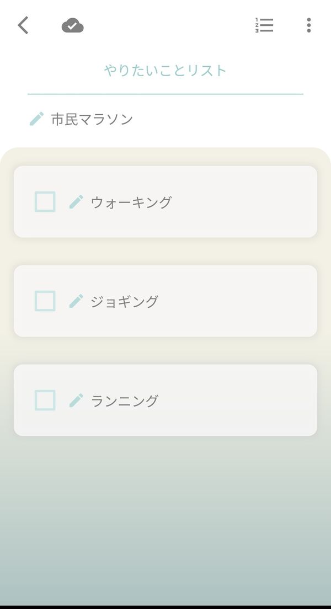The width and height of the screenshot is (331, 609).
Task: Open the three-dot overflow menu
Action: point(309,25)
